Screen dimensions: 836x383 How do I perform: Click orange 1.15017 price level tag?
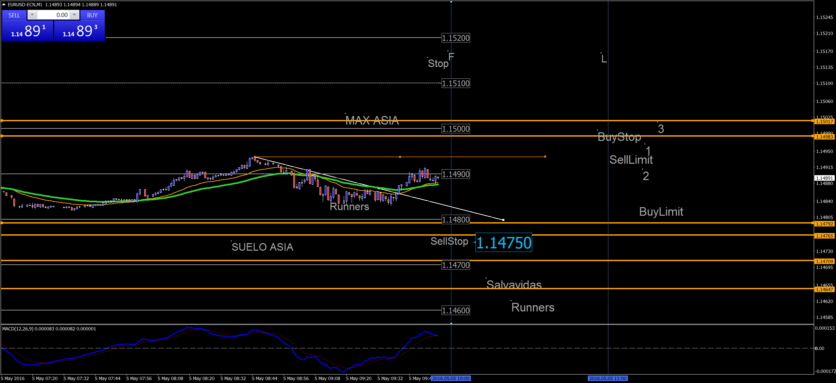click(824, 122)
